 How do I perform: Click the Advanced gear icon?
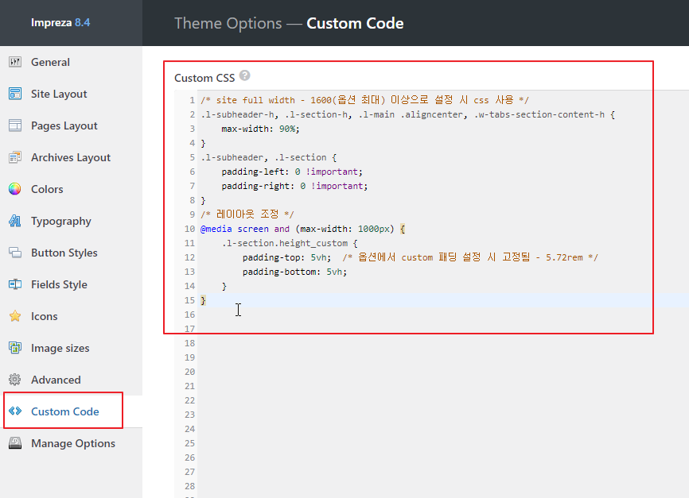[15, 380]
